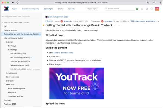Select the Getting Started with the Knowledge Base item
Viewport: 163px width, 108px height.
point(21,34)
